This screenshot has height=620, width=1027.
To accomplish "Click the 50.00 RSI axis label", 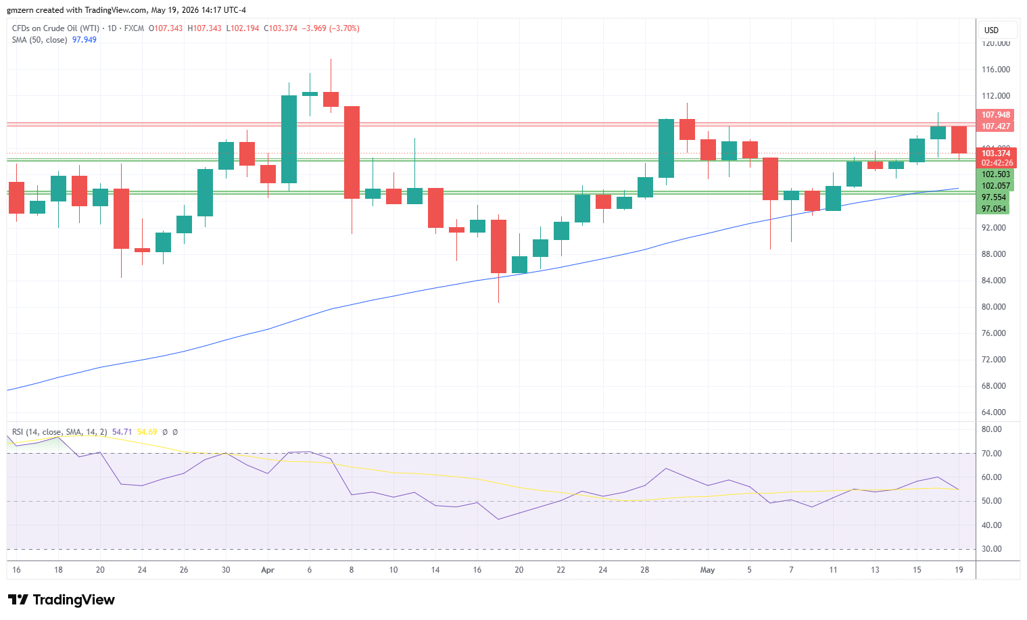I will click(x=992, y=501).
